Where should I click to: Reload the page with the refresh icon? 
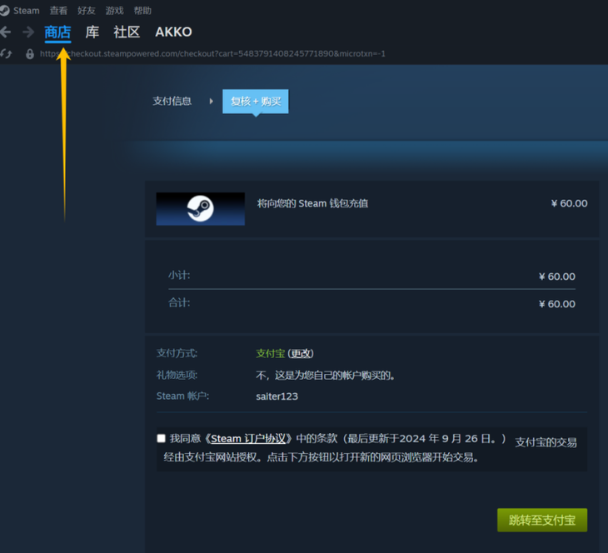pos(6,53)
